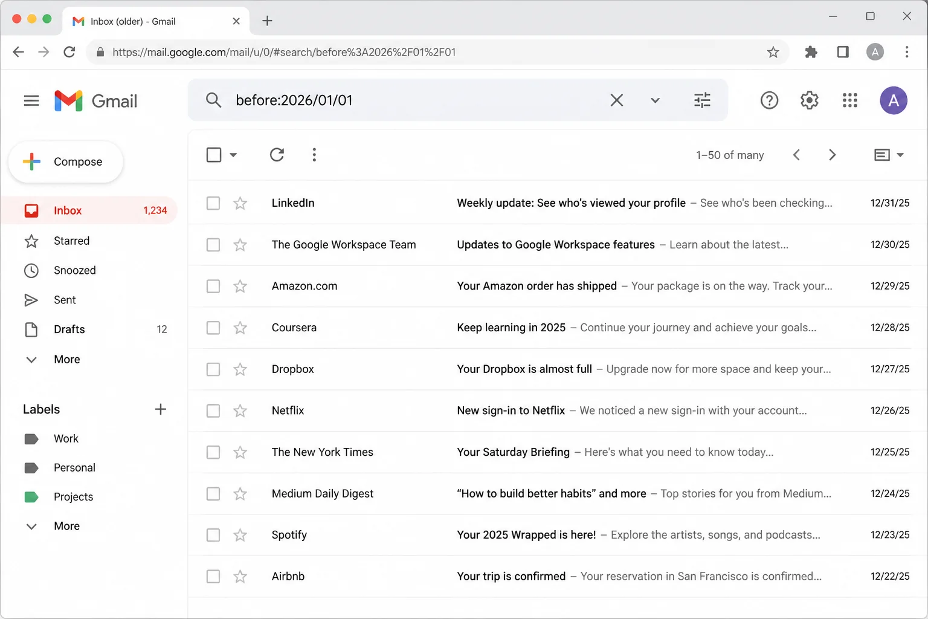Close the Gmail browser tab
This screenshot has height=619, width=928.
(236, 21)
